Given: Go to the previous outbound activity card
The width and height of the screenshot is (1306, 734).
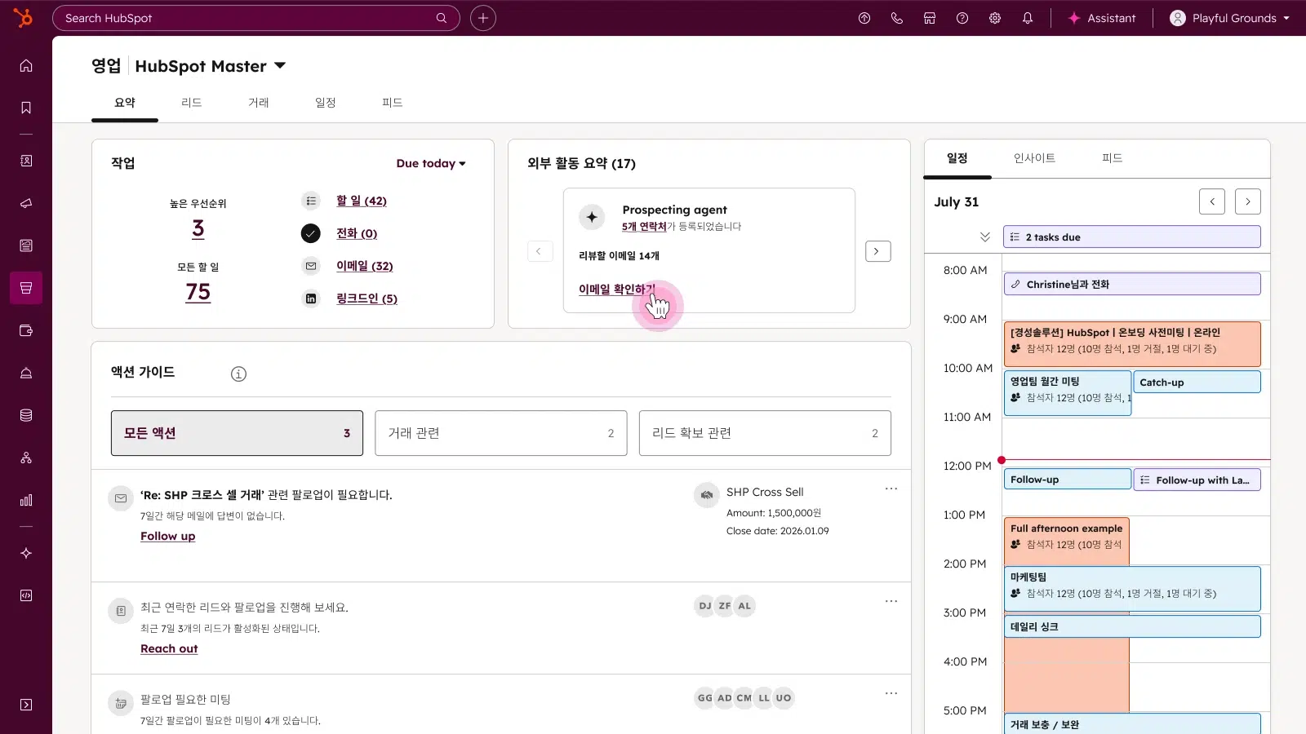Looking at the screenshot, I should click(x=540, y=251).
